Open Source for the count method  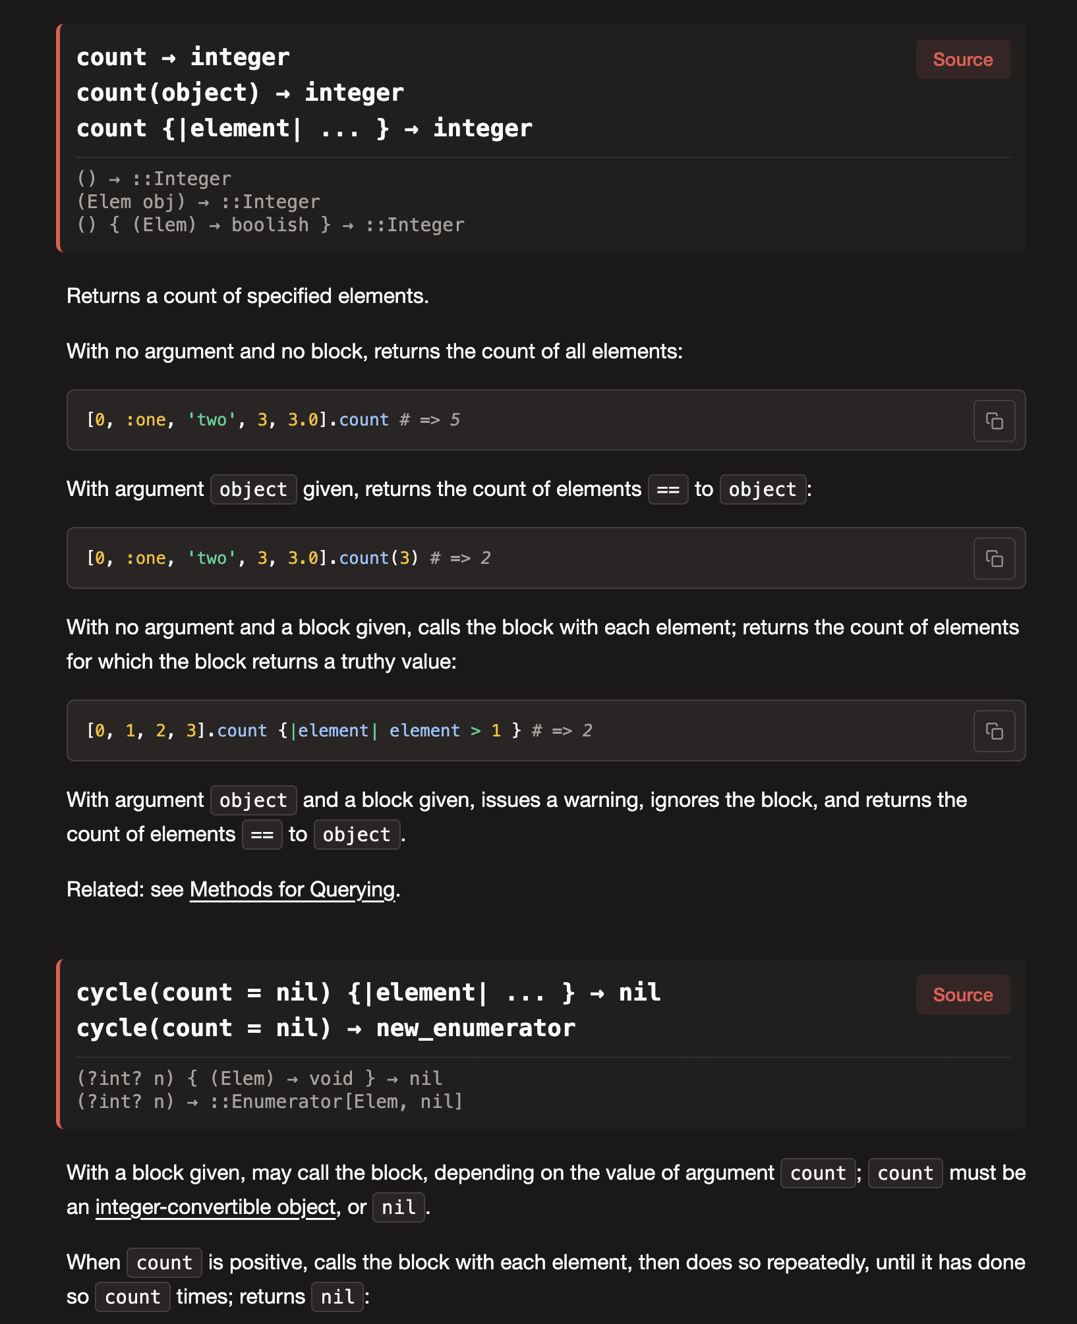[x=962, y=59]
